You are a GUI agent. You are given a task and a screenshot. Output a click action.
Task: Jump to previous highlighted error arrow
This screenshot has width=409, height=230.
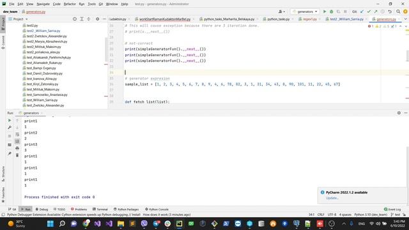point(401,26)
